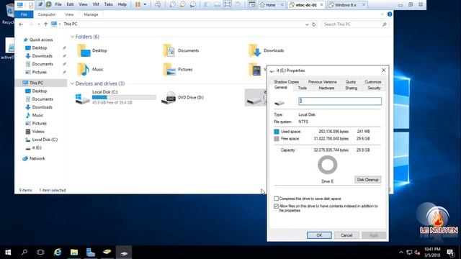
Task: Select the DVD Drive (D:) icon
Action: point(169,98)
